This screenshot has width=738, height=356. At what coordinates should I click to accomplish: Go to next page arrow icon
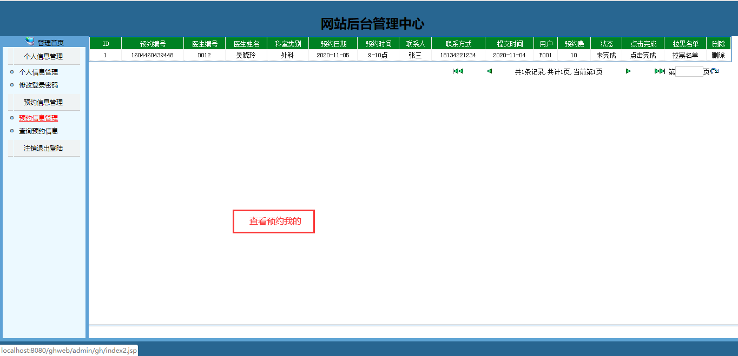[x=628, y=71]
